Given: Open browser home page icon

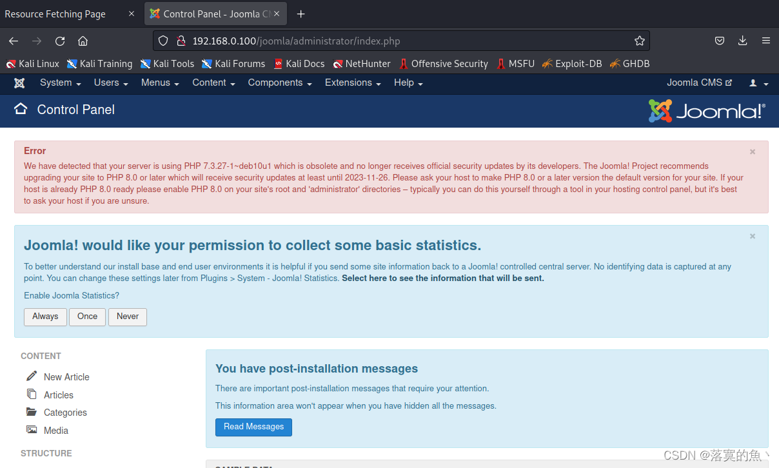Looking at the screenshot, I should point(83,41).
